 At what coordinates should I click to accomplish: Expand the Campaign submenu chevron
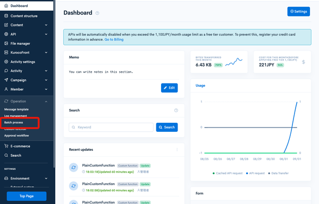point(46,80)
